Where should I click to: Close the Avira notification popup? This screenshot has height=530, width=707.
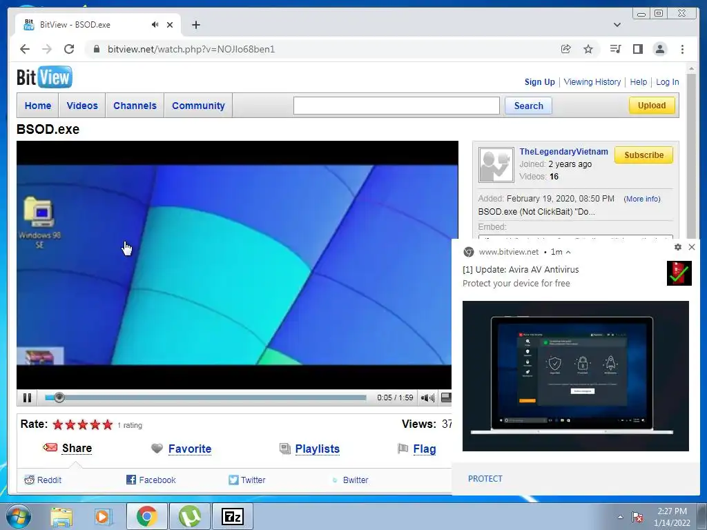pos(692,247)
